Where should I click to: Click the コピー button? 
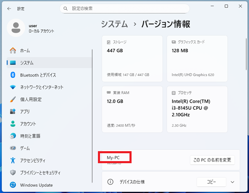point(211,182)
